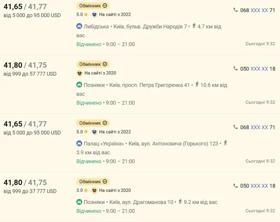Reveal the hidden 050 number in Драгоманова listing
The height and width of the screenshot is (222, 280).
(259, 186)
